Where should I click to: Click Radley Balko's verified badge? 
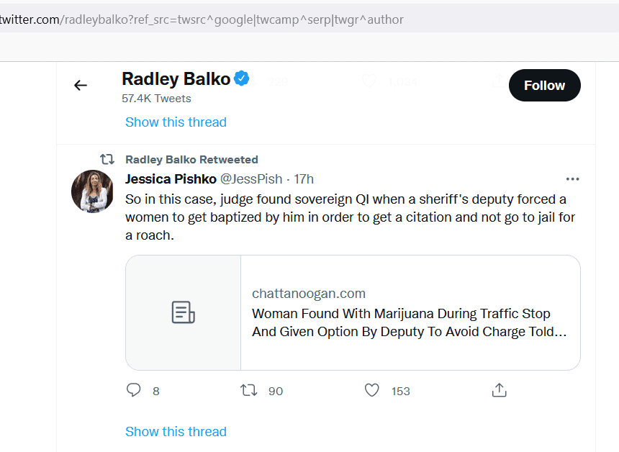click(242, 78)
